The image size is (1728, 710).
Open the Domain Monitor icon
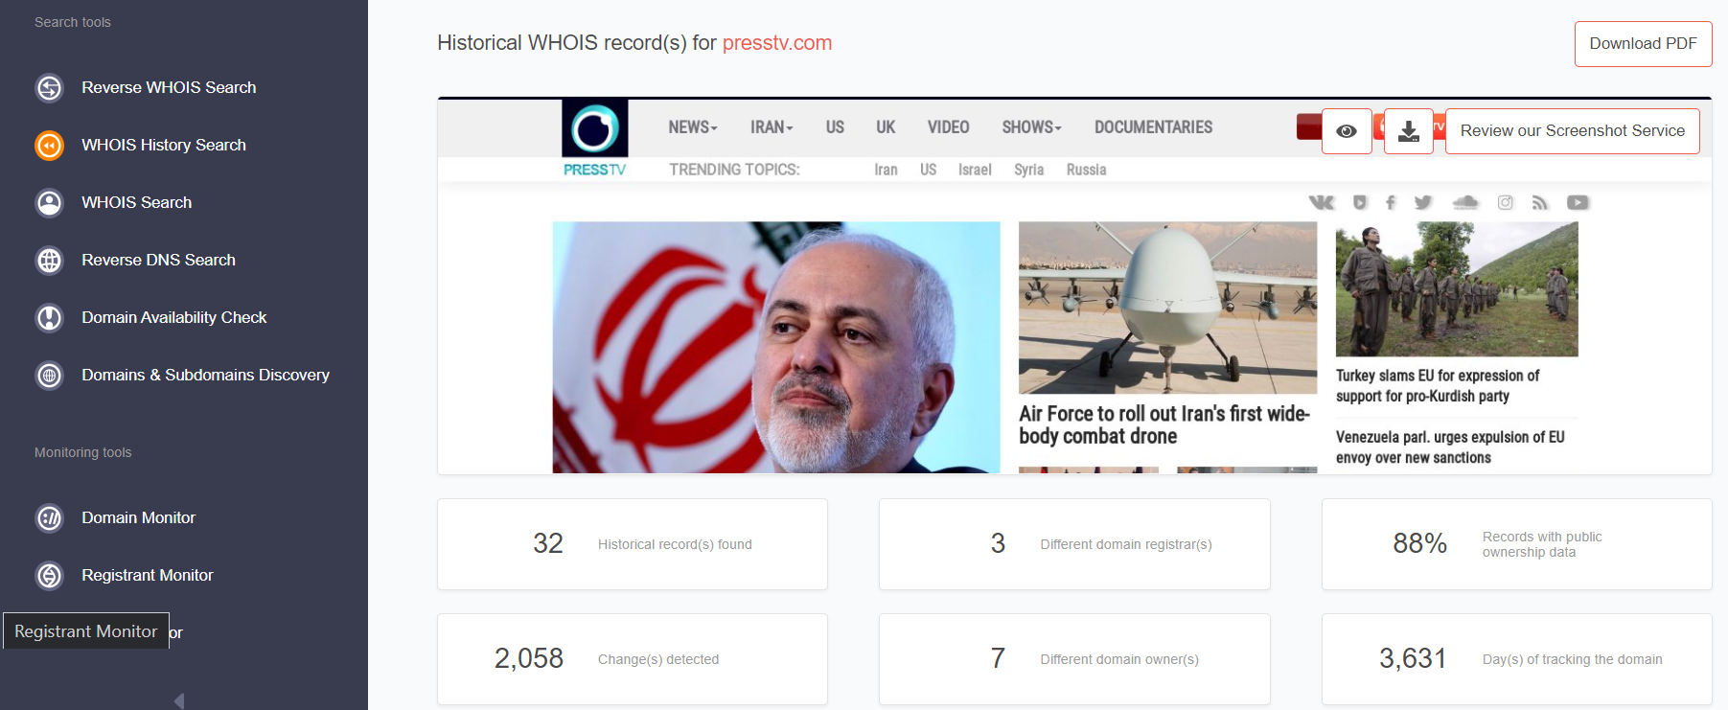pyautogui.click(x=49, y=518)
